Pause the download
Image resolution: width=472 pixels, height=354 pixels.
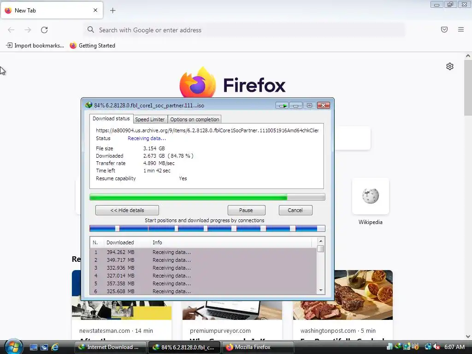coord(246,210)
